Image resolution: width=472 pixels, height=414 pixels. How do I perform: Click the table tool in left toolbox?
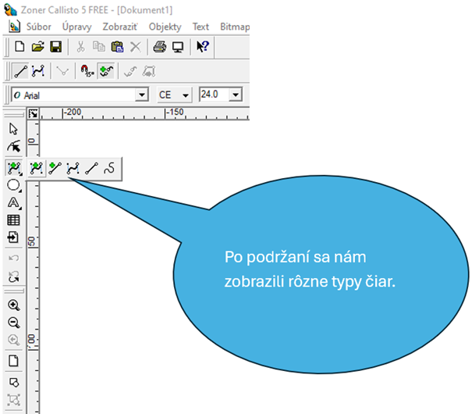13,220
